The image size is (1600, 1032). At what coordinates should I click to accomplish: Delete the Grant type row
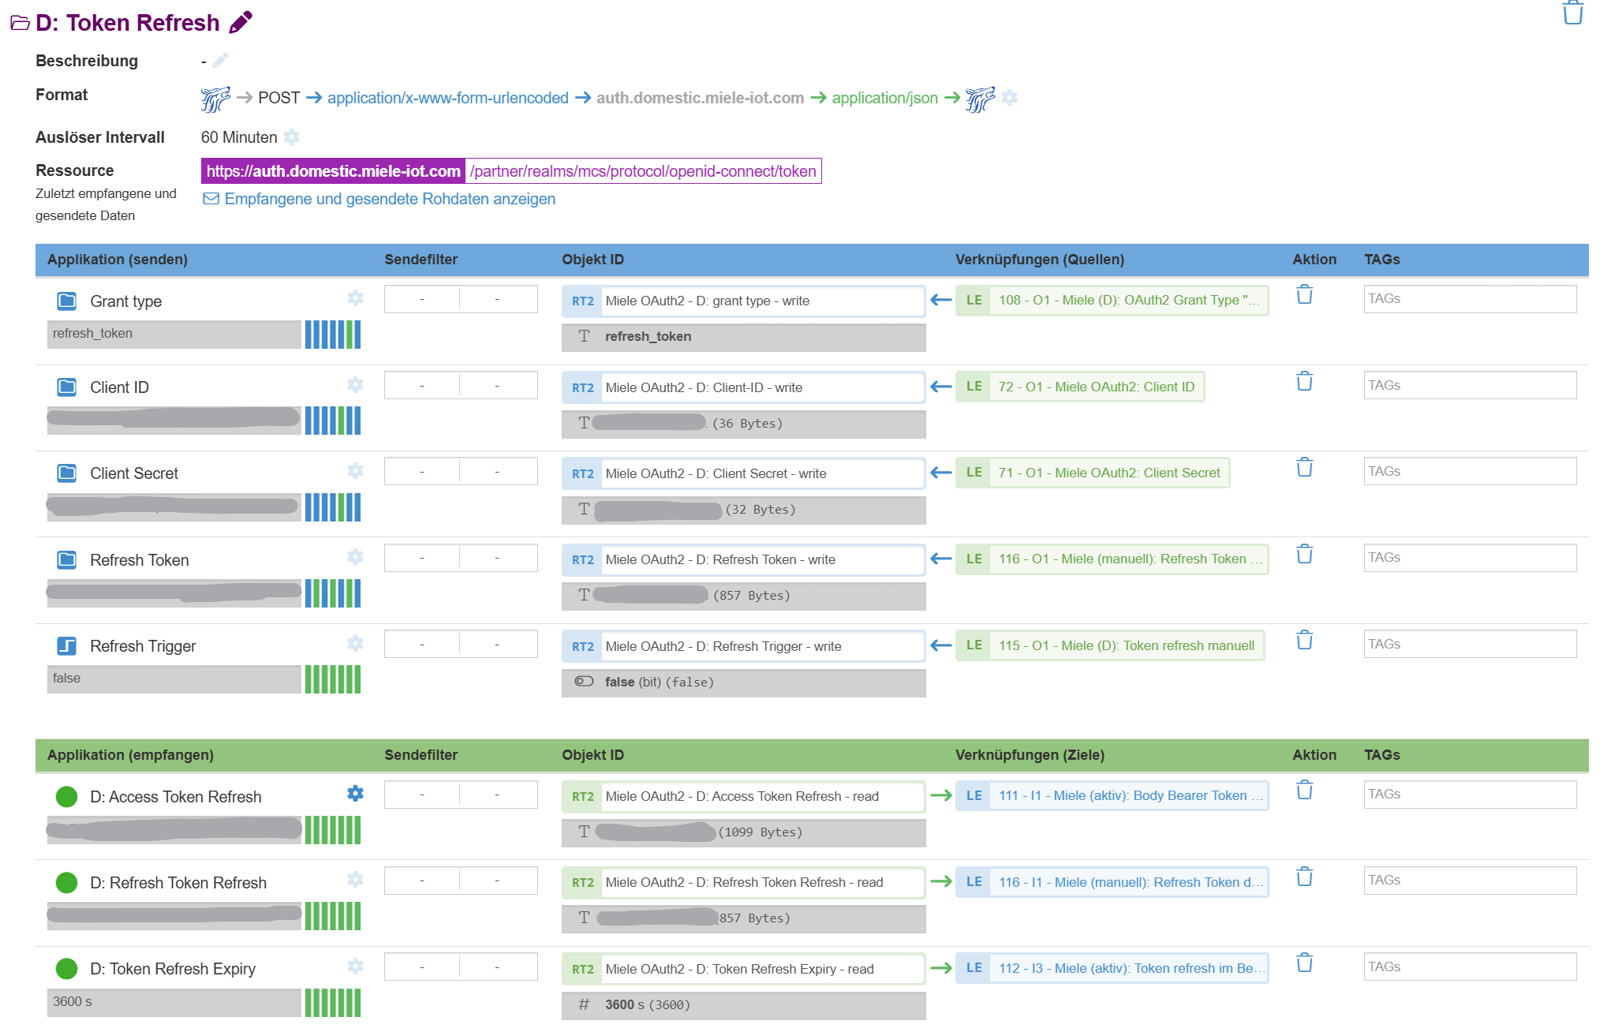[1304, 295]
